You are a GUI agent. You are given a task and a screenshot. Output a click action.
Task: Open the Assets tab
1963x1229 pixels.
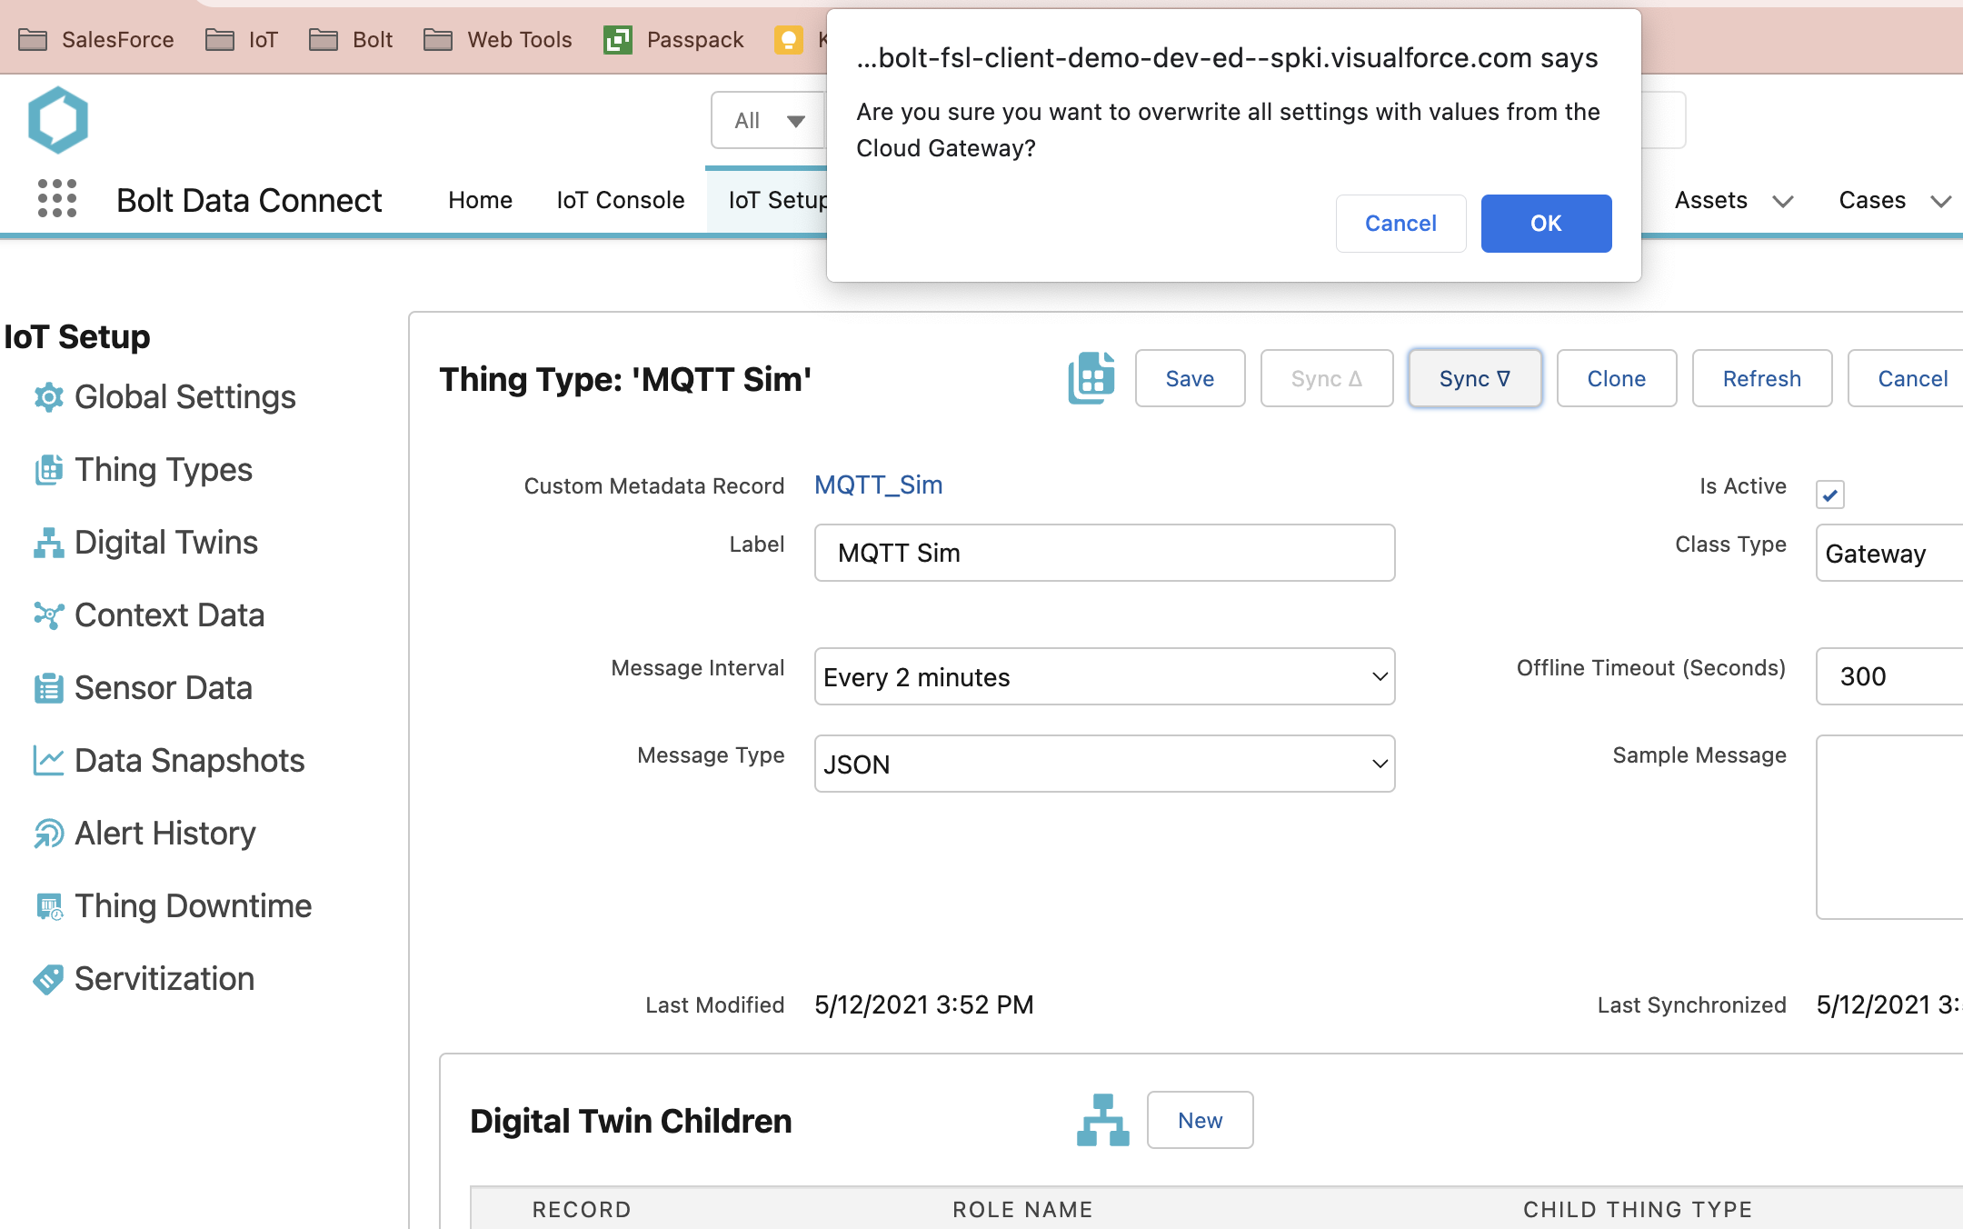point(1711,200)
